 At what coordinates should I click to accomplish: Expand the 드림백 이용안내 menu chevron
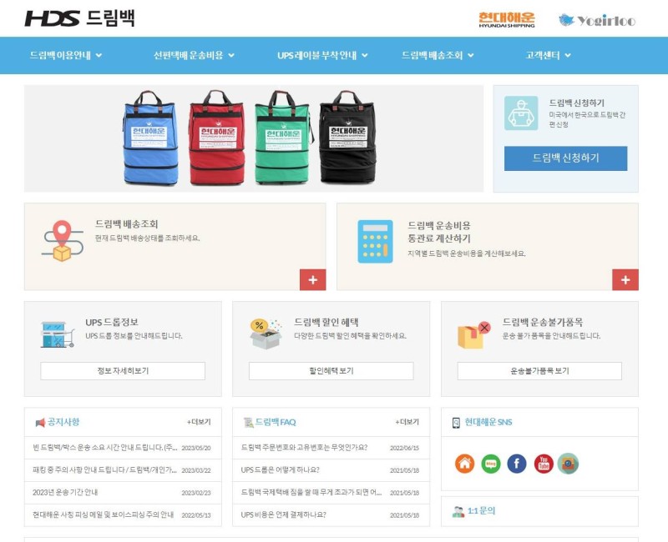(x=99, y=55)
